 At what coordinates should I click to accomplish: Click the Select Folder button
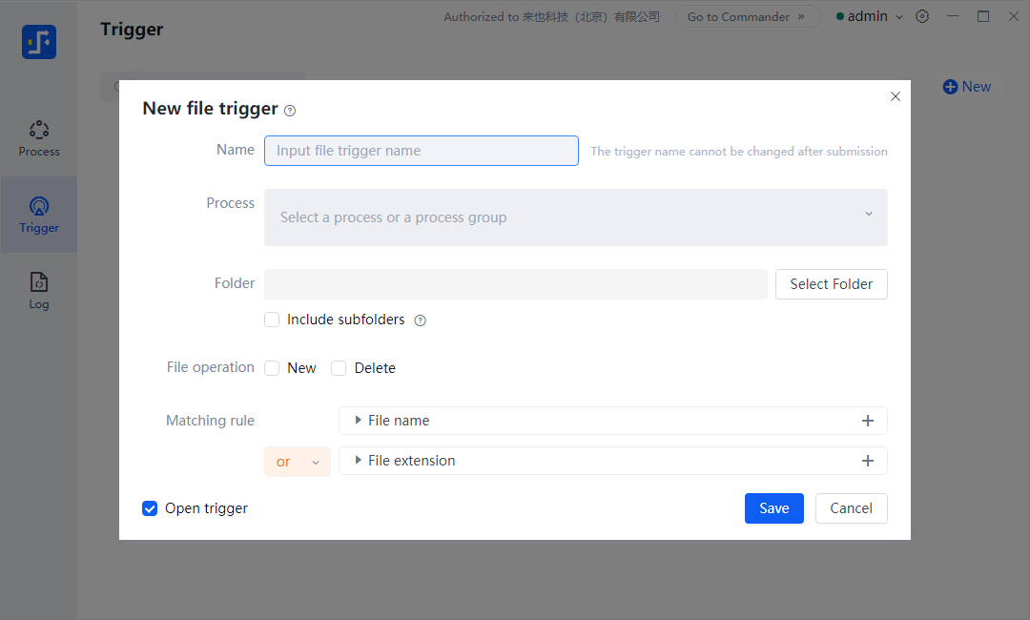point(831,284)
